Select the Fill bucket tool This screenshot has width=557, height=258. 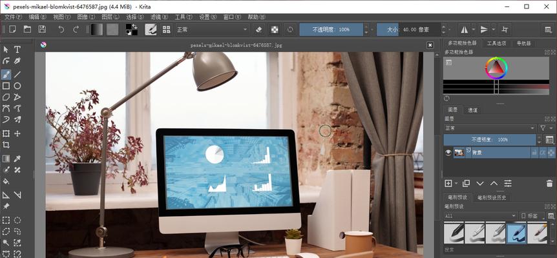point(6,181)
